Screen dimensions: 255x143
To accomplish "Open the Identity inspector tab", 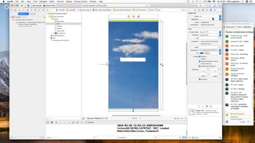I will coord(203,10).
